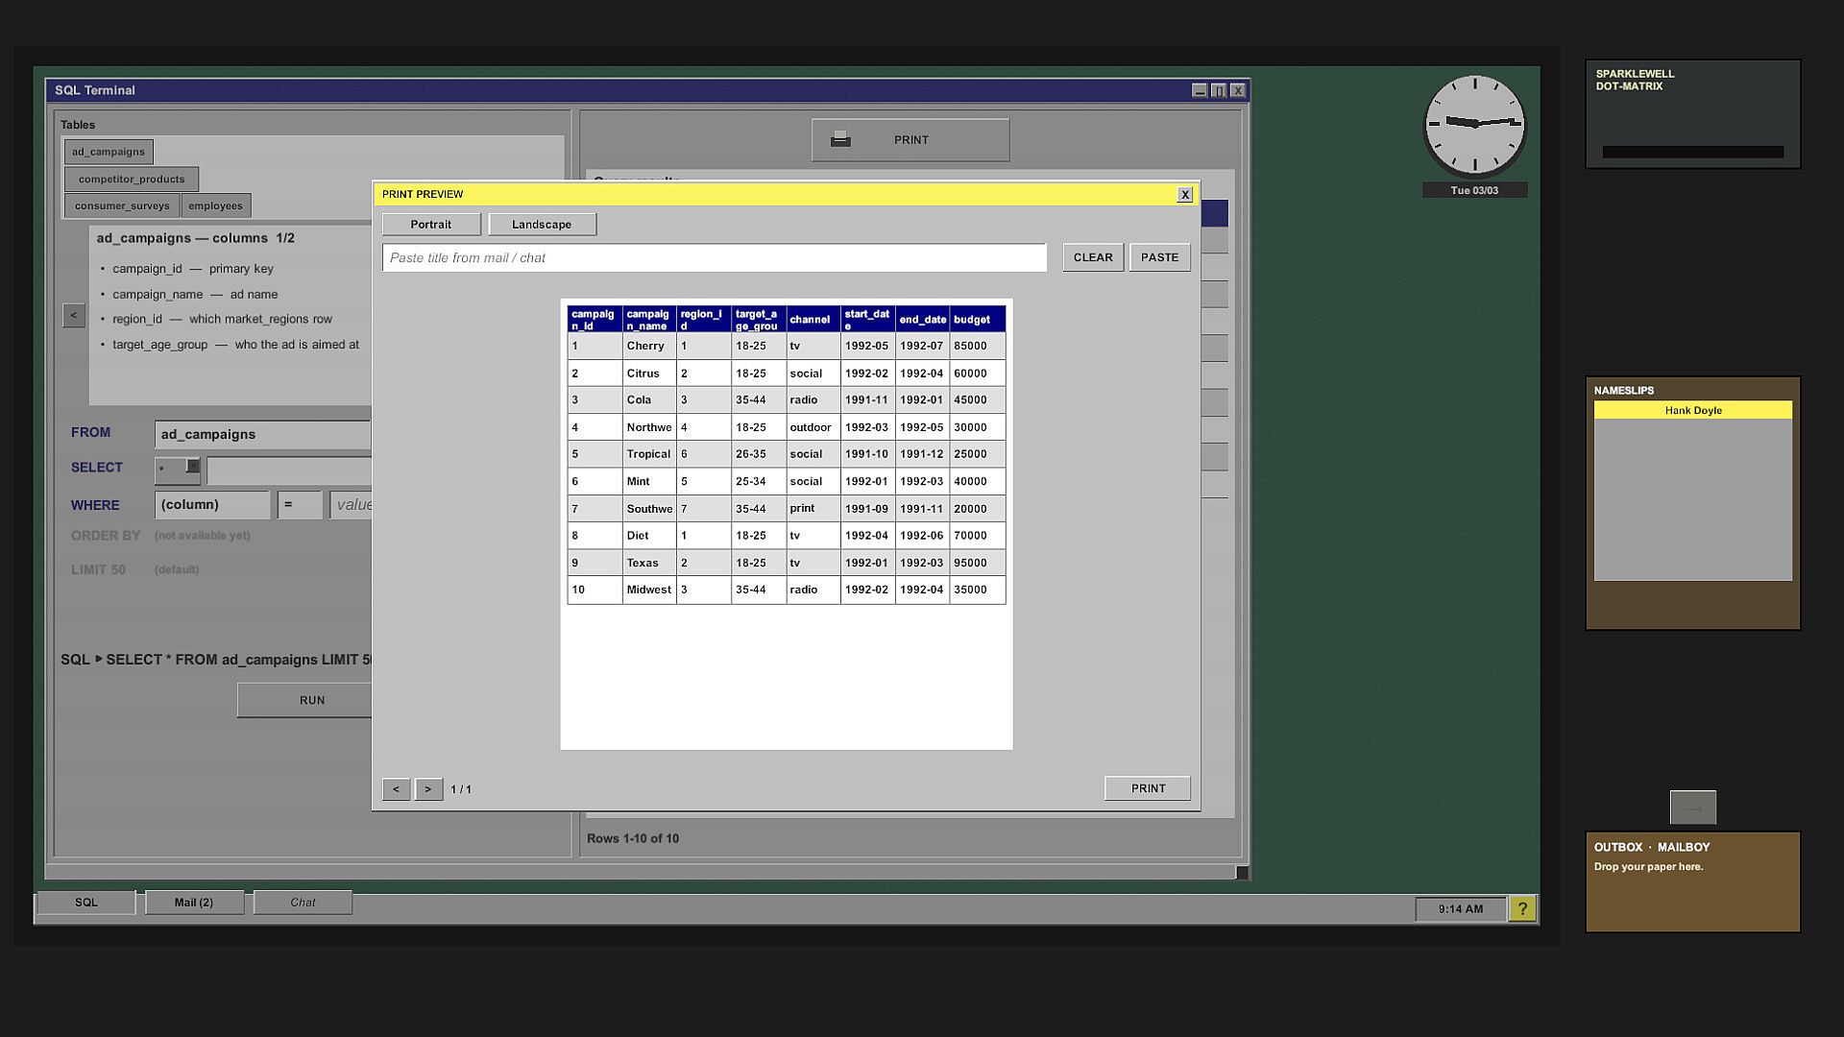Open the WHERE operator dropdown
The width and height of the screenshot is (1844, 1037).
[300, 505]
